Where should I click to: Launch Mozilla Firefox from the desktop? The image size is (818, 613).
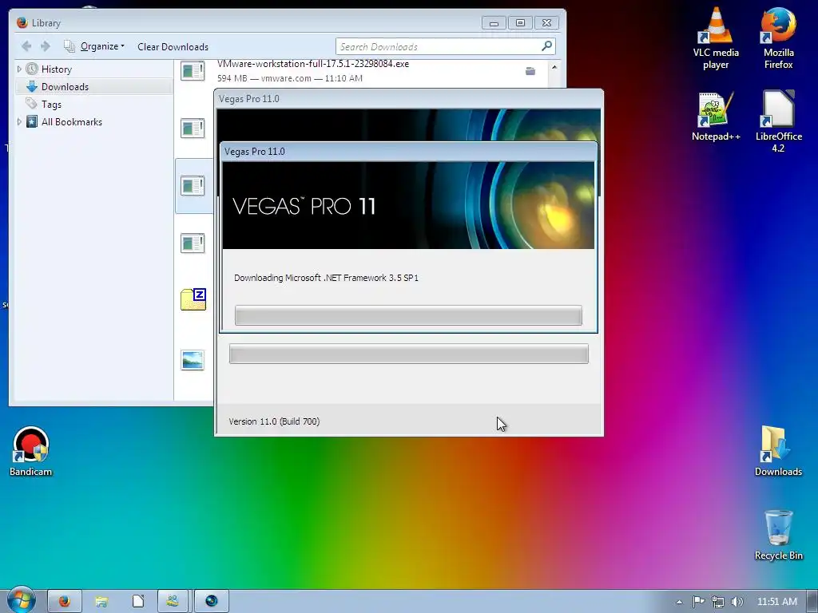point(778,38)
